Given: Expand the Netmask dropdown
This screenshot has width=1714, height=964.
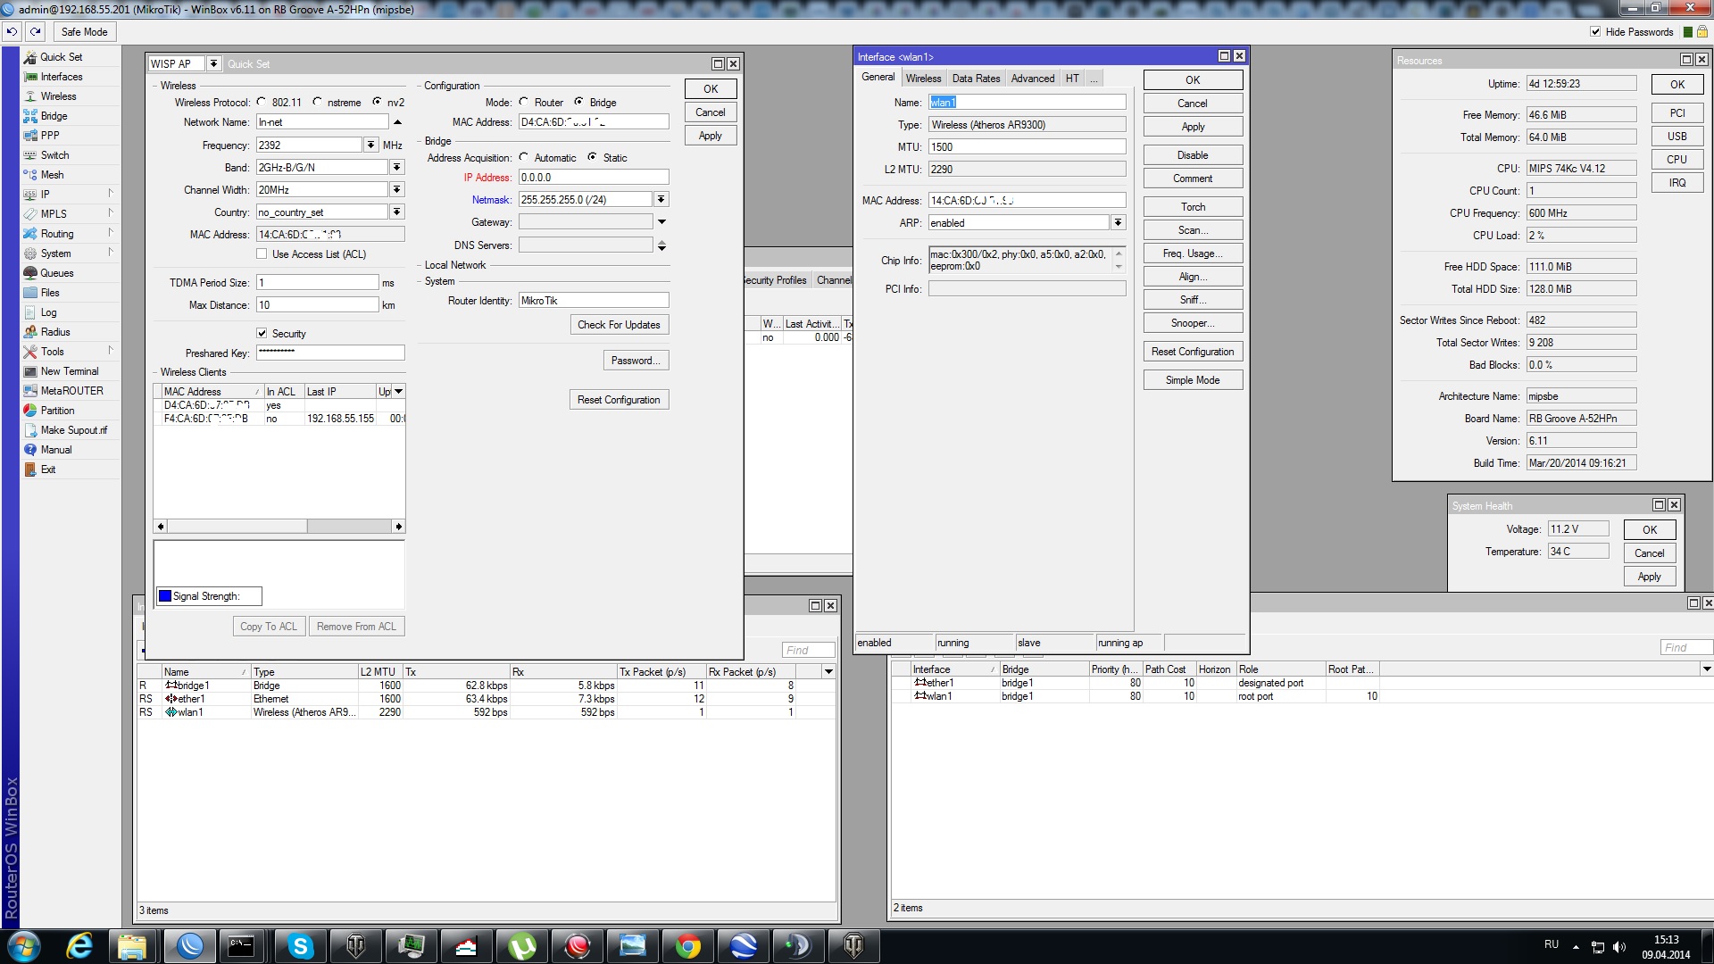Looking at the screenshot, I should click(x=661, y=200).
